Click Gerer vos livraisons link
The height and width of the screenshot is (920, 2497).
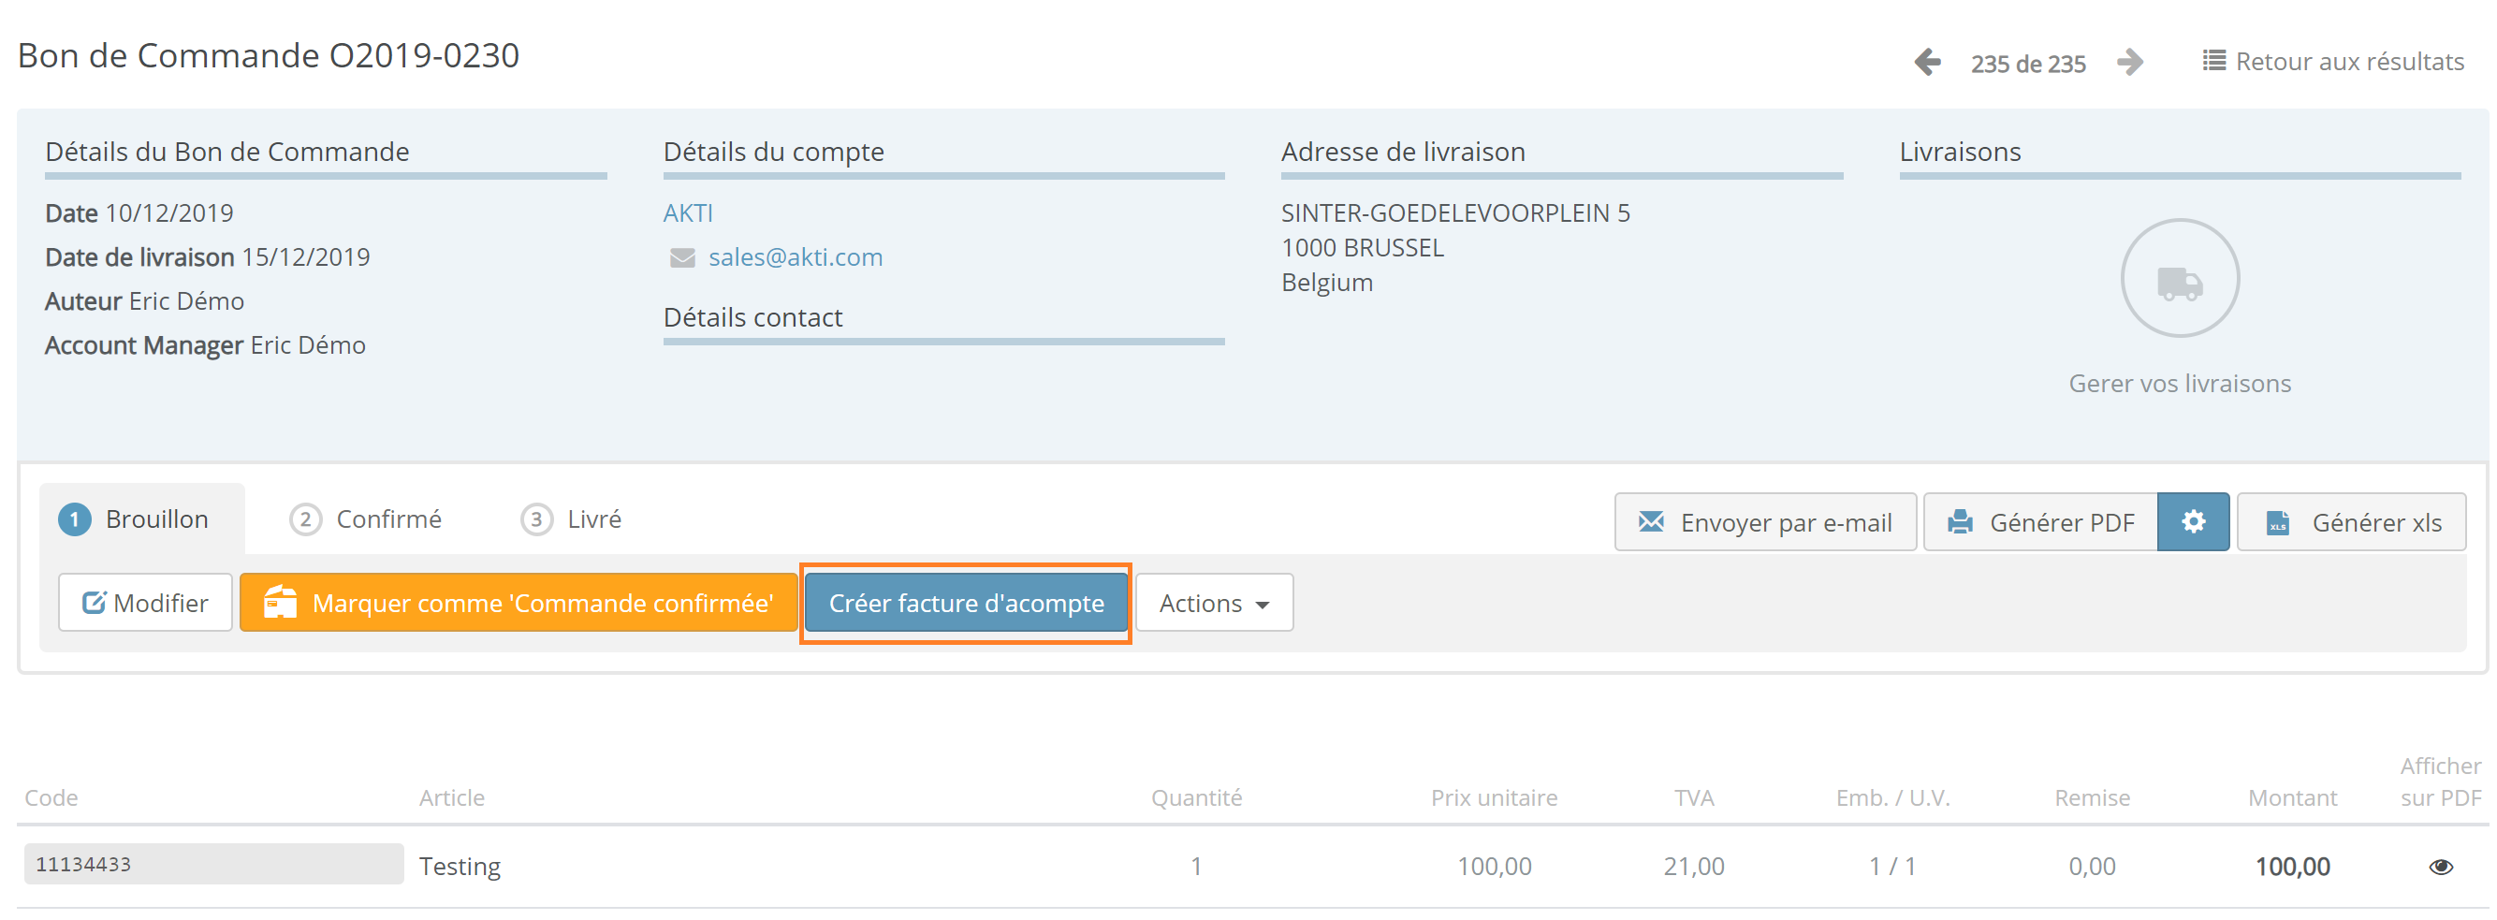[x=2180, y=384]
